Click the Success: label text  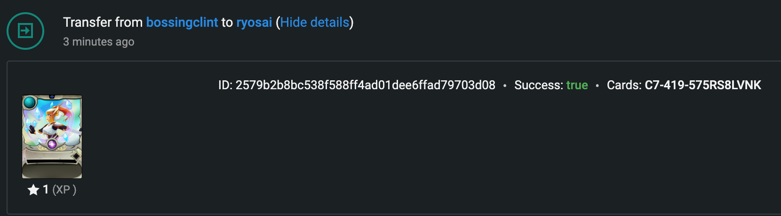tap(539, 85)
